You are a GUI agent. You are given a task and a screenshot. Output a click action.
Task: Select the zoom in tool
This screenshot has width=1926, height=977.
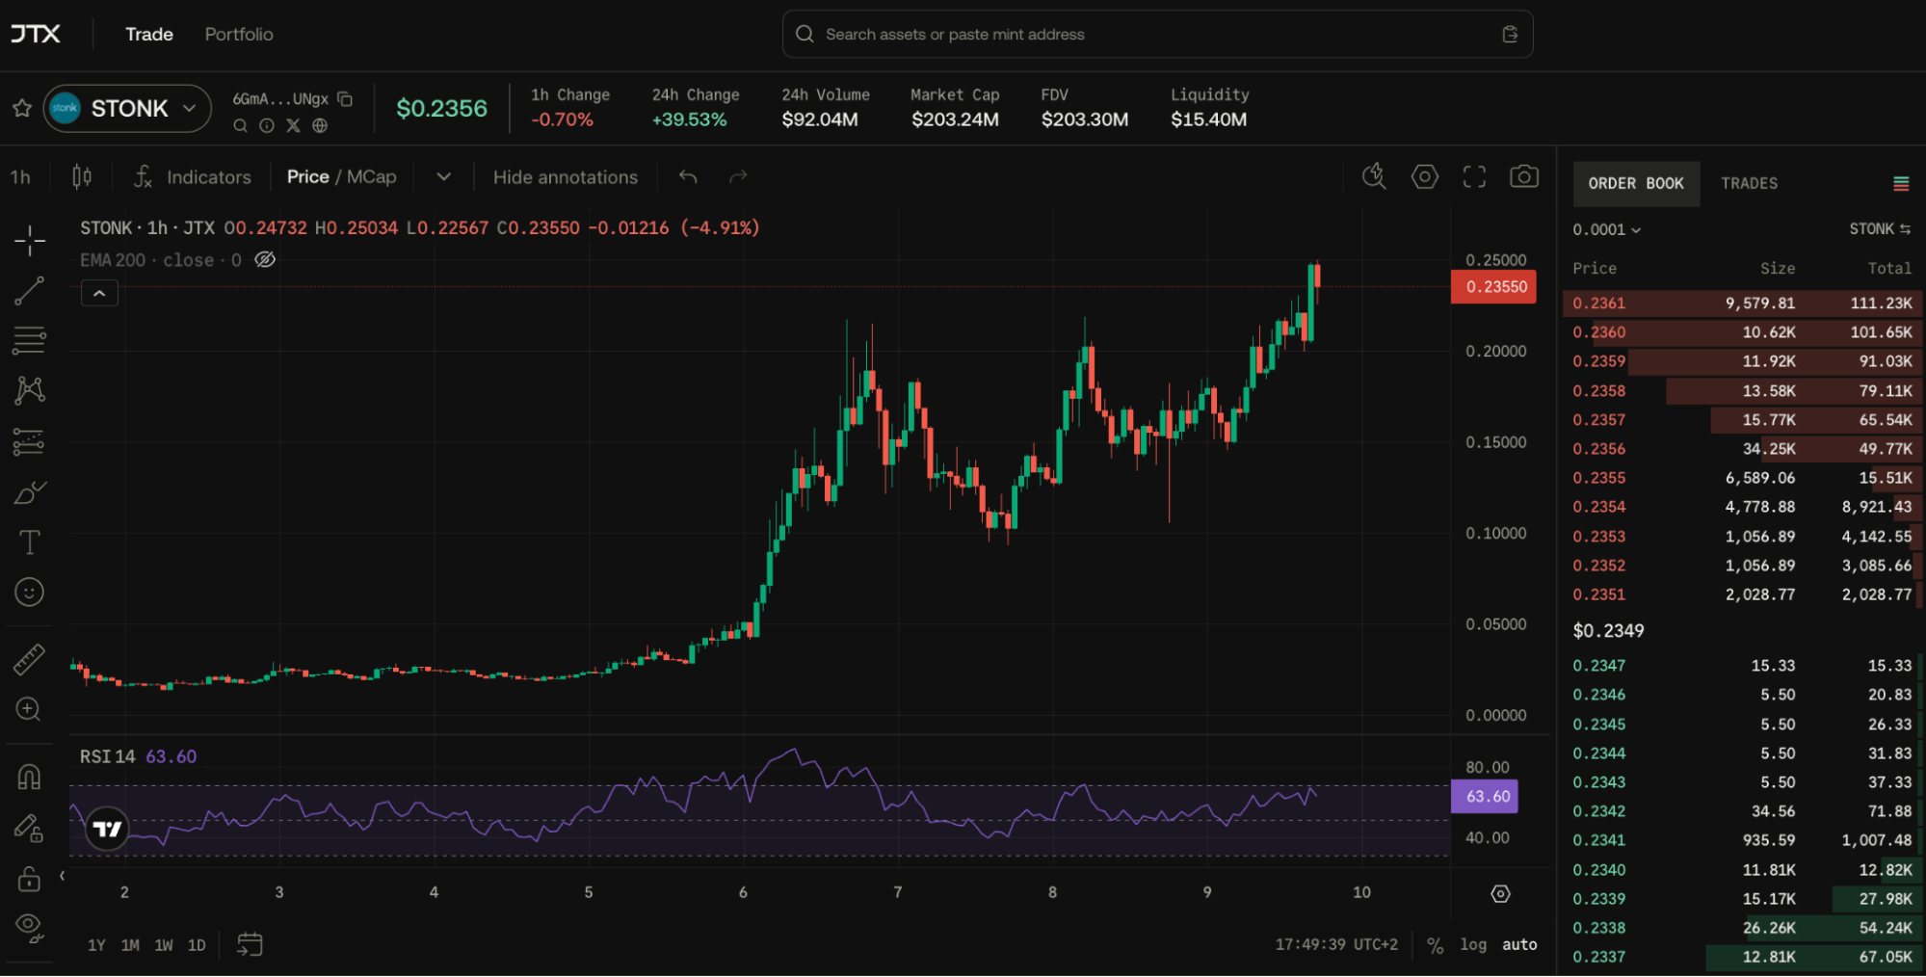[x=30, y=709]
